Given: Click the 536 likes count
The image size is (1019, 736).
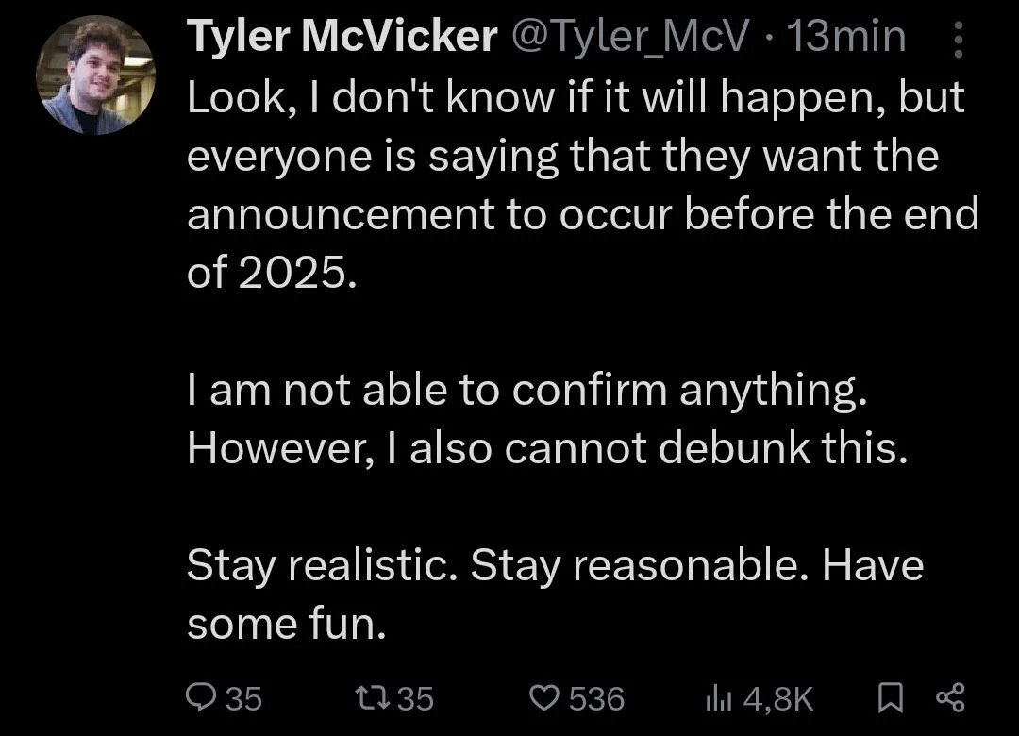Looking at the screenshot, I should [596, 698].
